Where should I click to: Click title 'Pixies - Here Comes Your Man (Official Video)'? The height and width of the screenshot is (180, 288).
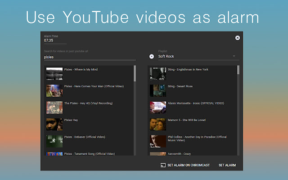click(x=94, y=86)
